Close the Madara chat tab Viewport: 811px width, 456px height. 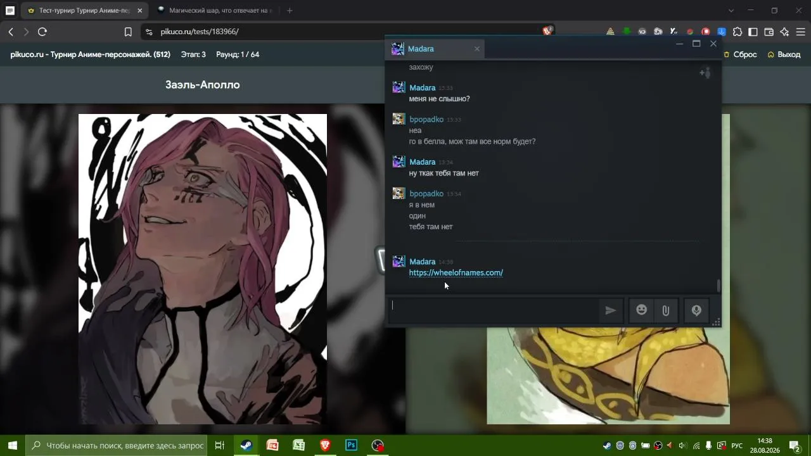pyautogui.click(x=477, y=49)
